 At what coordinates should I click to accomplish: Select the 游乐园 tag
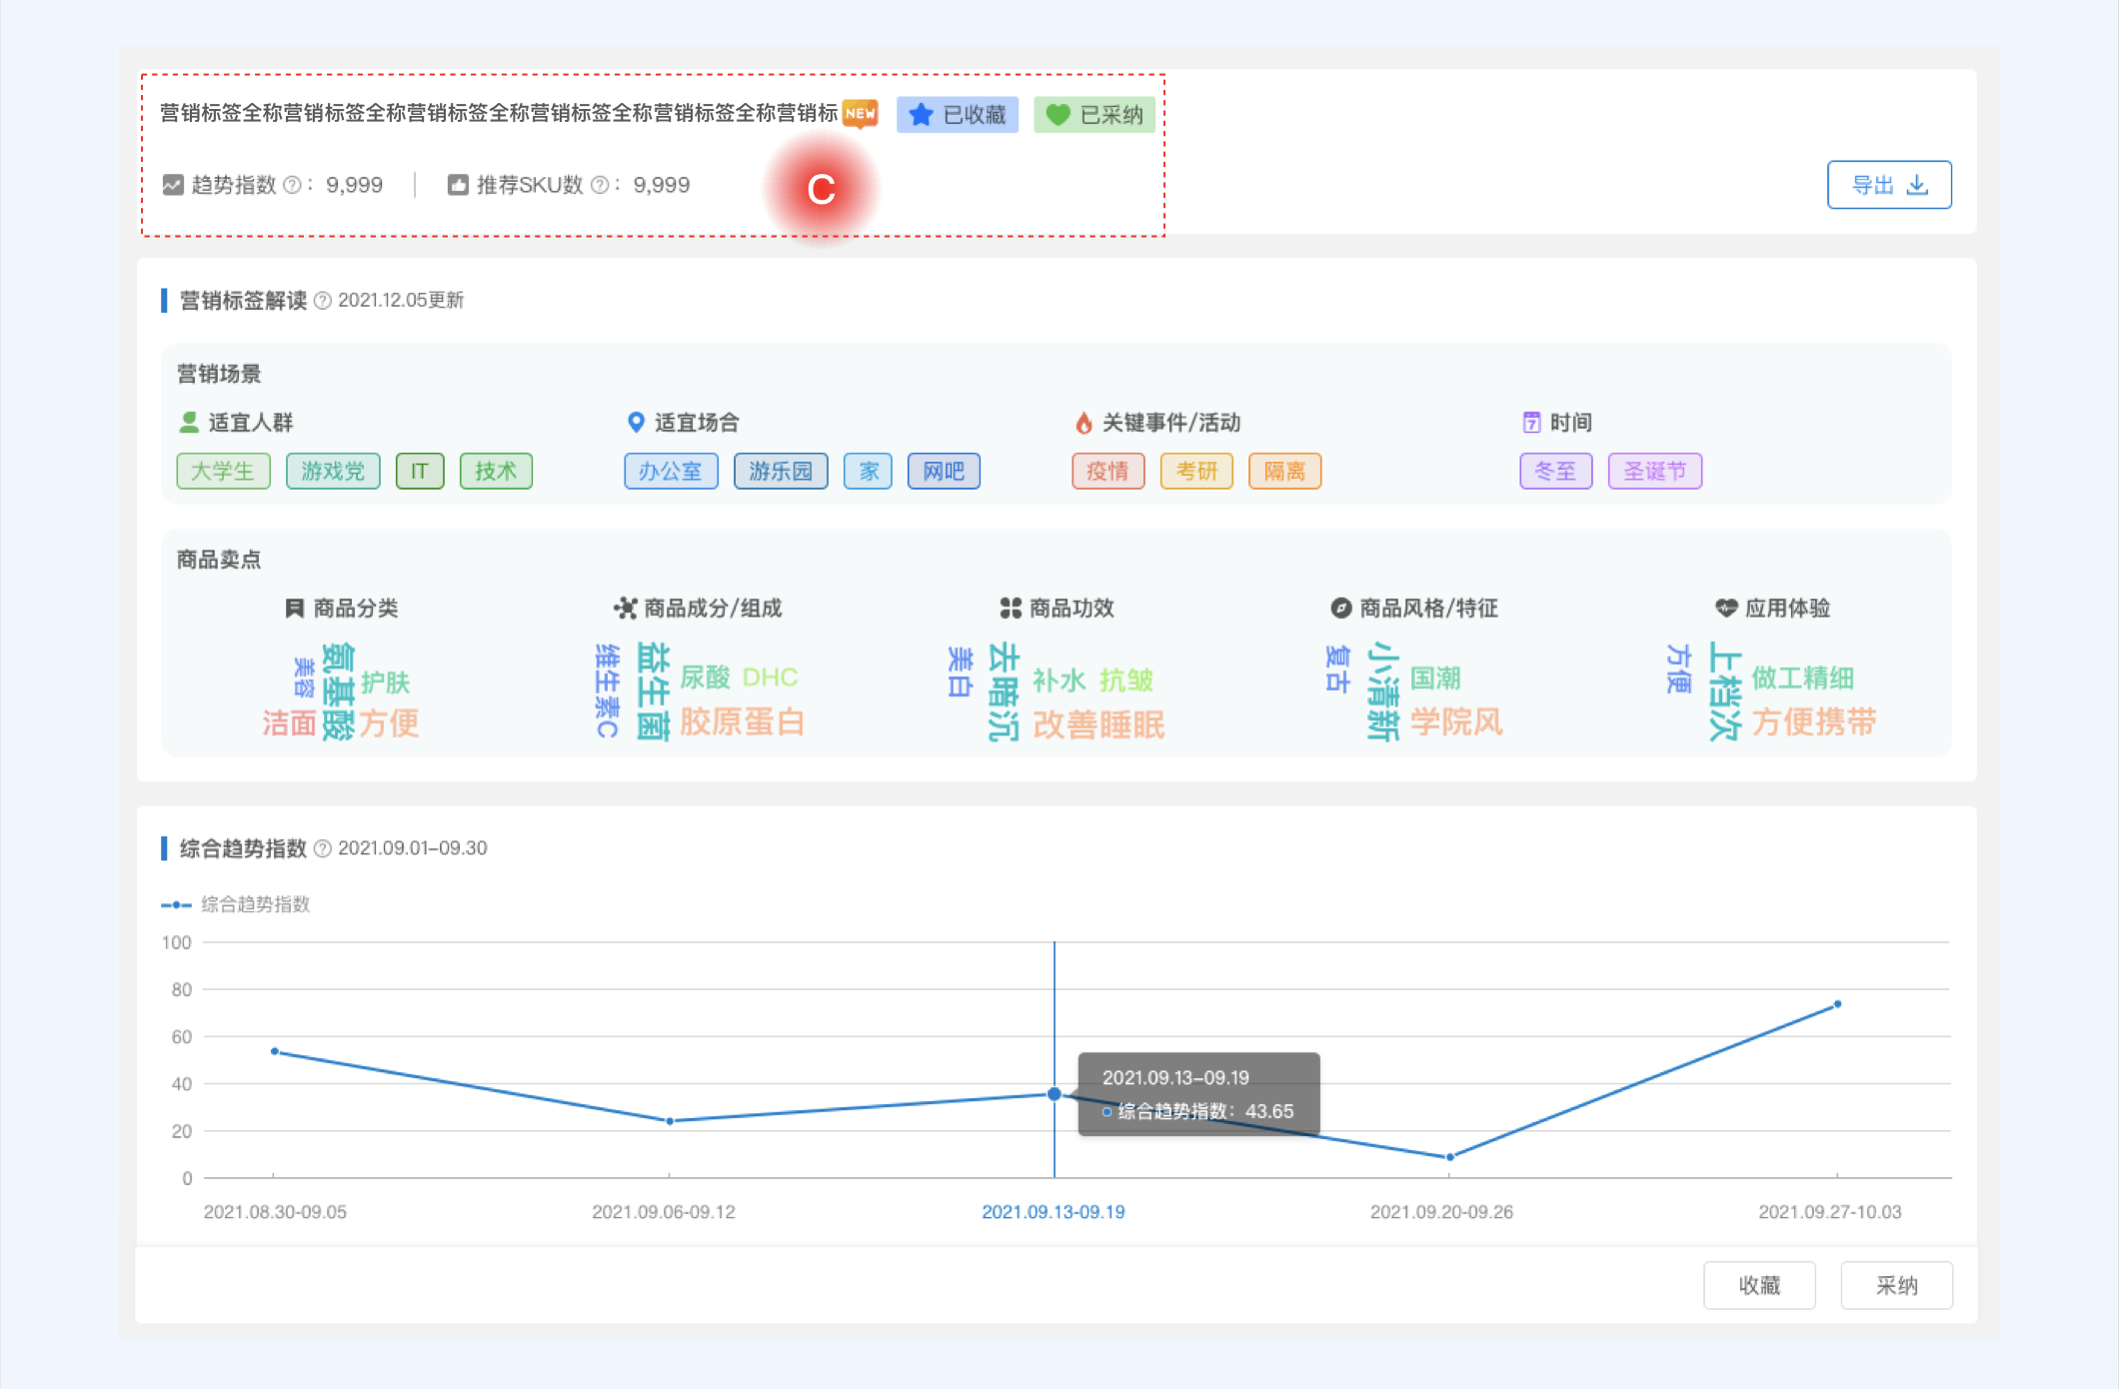click(781, 471)
